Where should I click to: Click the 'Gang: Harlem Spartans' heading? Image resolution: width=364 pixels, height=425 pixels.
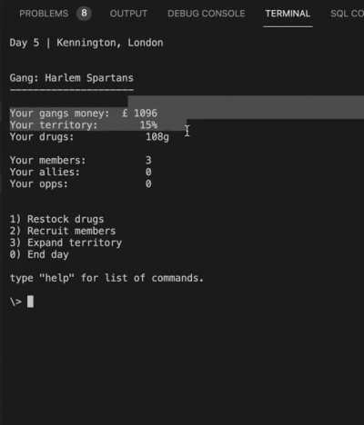pos(72,78)
